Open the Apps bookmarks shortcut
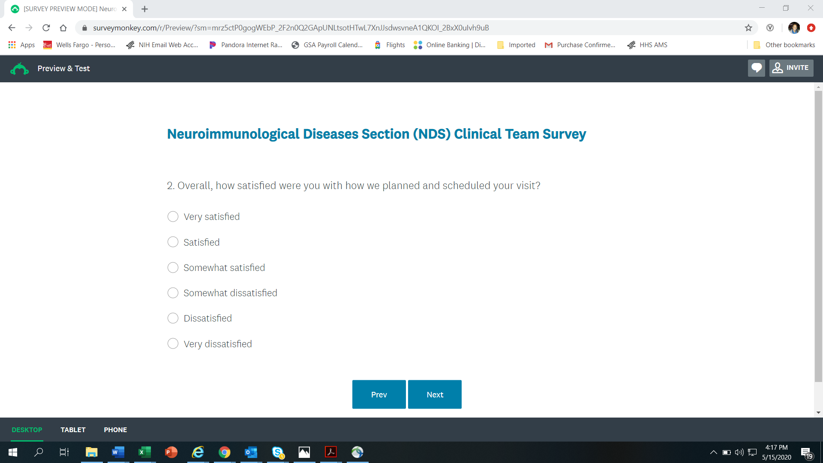Viewport: 823px width, 463px height. [21, 45]
